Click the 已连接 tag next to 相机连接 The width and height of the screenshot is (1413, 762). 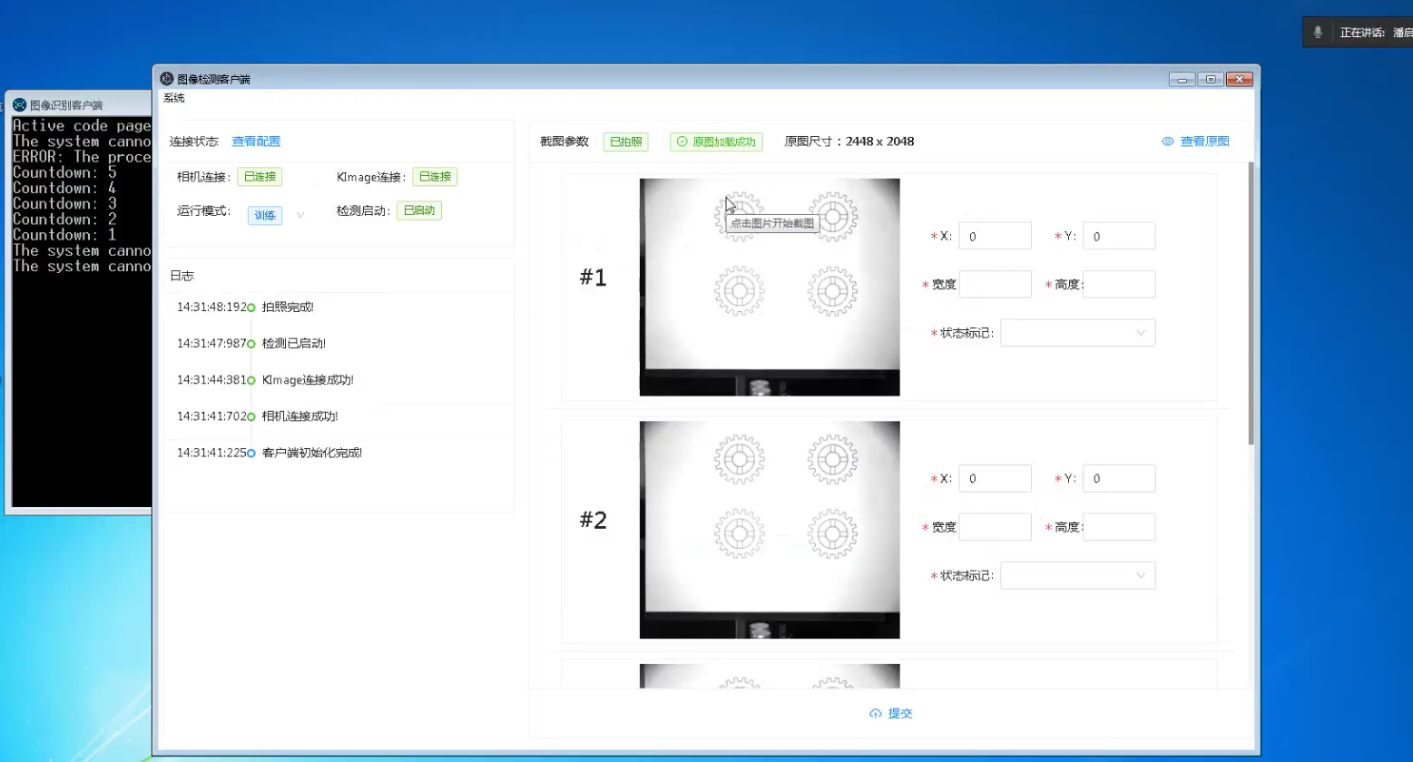(260, 177)
